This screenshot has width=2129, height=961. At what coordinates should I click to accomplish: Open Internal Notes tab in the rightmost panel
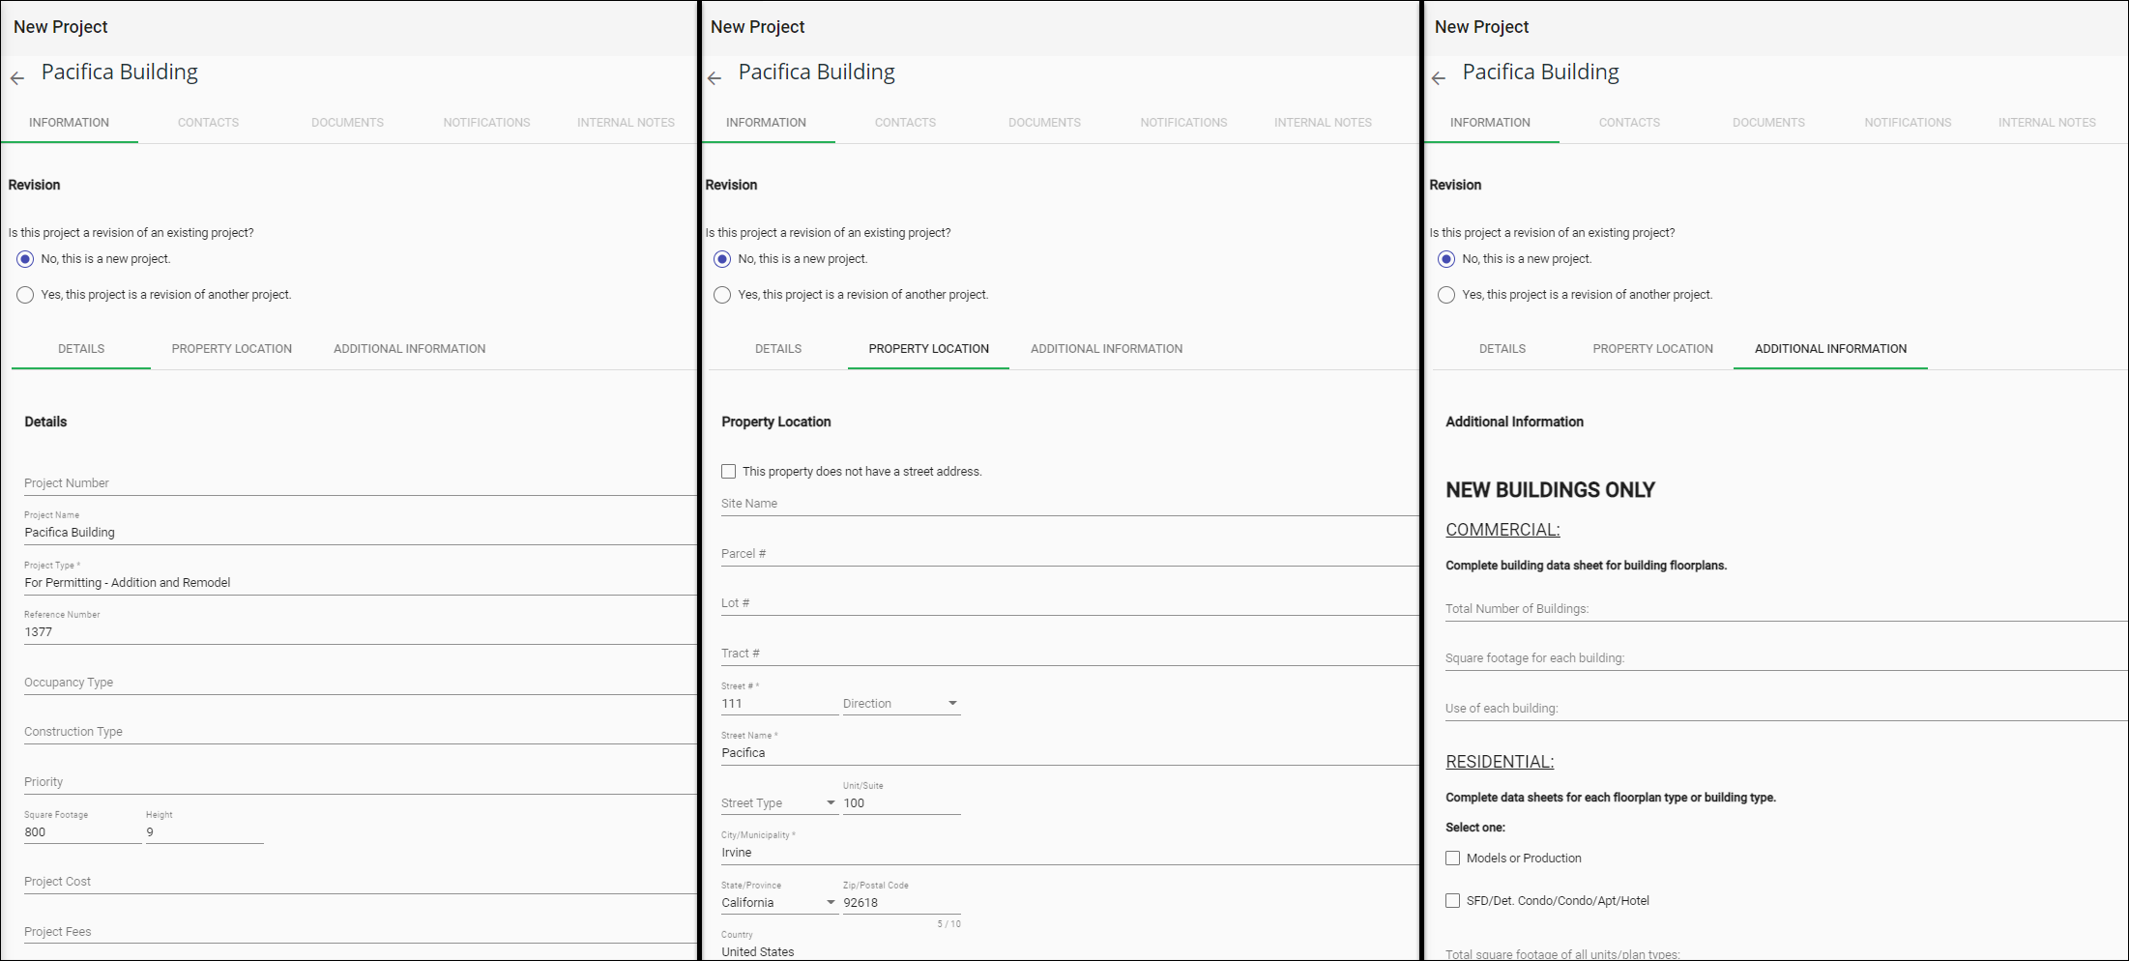click(x=2047, y=123)
